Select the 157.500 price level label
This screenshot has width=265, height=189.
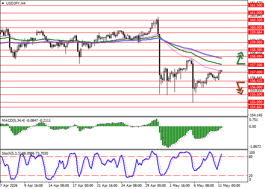[x=256, y=65]
